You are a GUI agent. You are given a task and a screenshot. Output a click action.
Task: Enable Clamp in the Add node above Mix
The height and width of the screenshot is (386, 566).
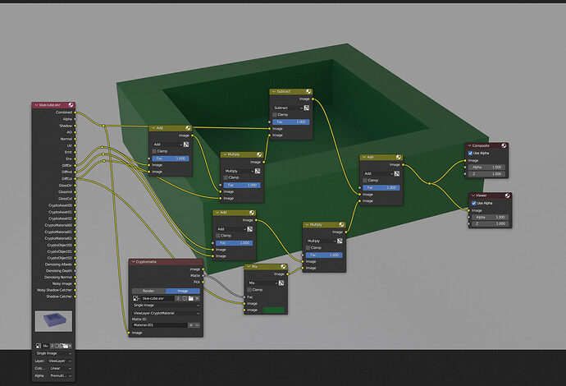(x=218, y=236)
